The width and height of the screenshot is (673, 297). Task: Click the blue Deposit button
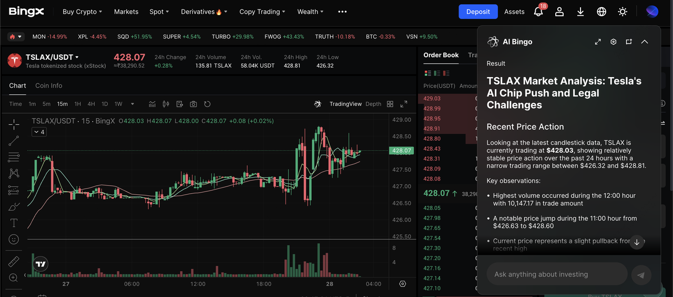[x=478, y=12]
